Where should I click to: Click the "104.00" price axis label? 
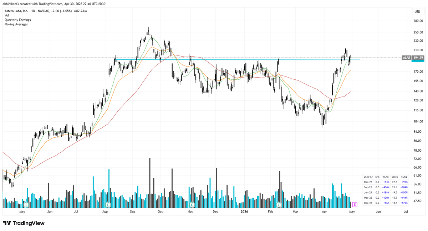click(x=418, y=121)
